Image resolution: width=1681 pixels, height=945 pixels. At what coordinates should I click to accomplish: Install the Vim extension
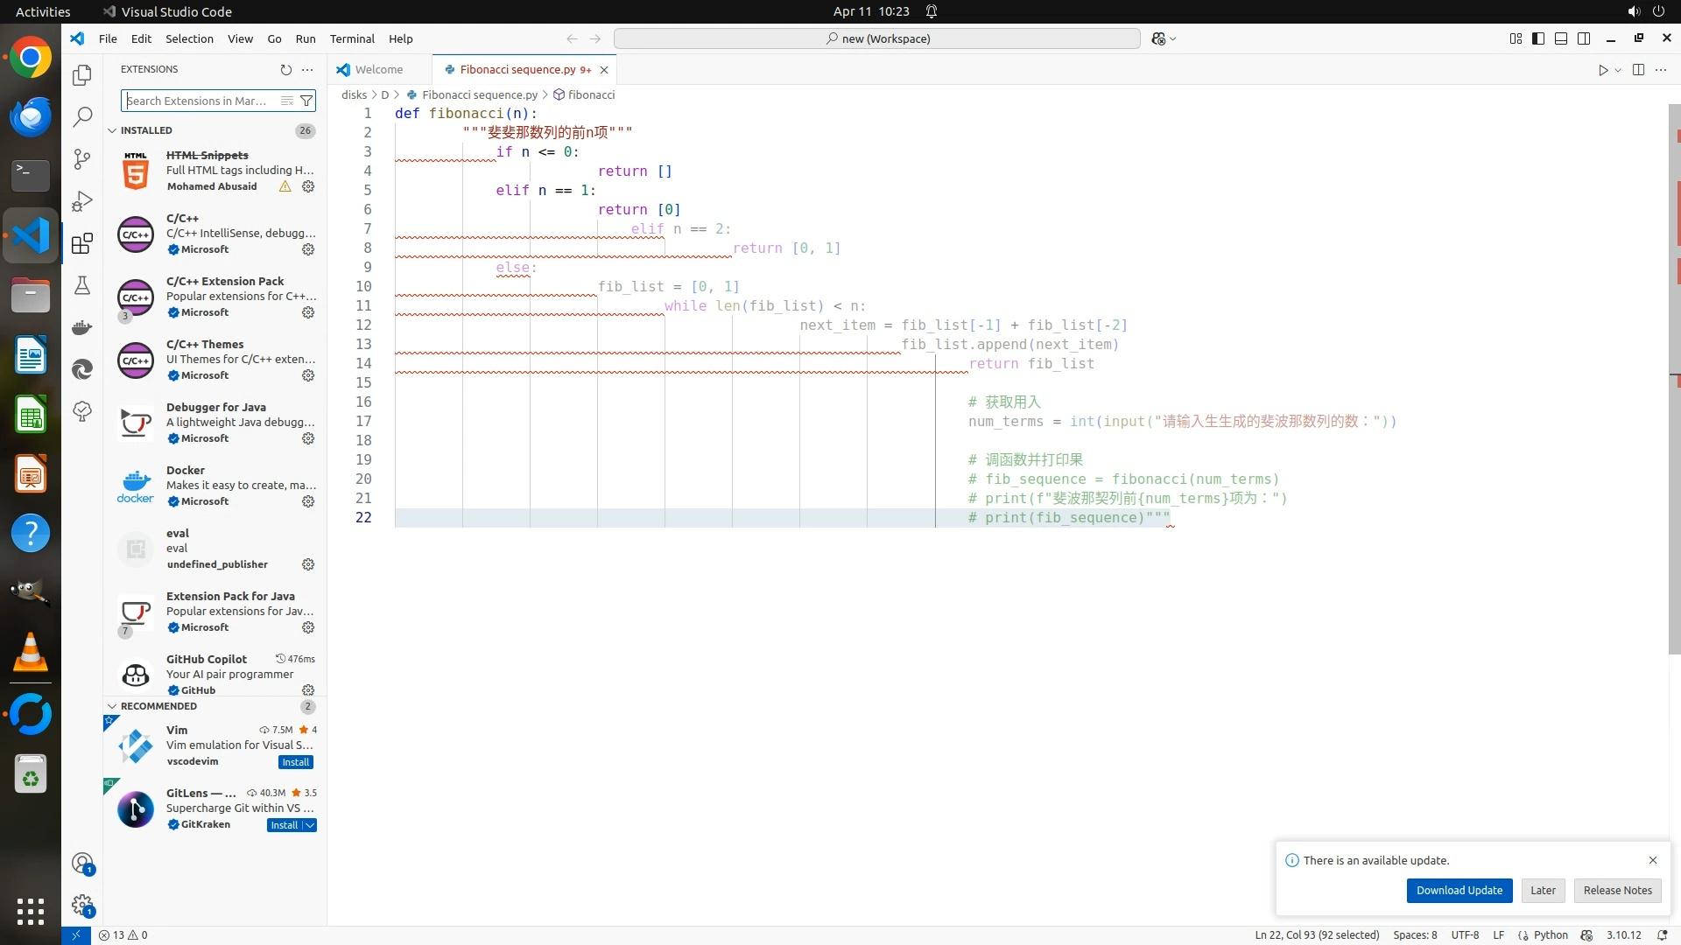[x=296, y=762]
